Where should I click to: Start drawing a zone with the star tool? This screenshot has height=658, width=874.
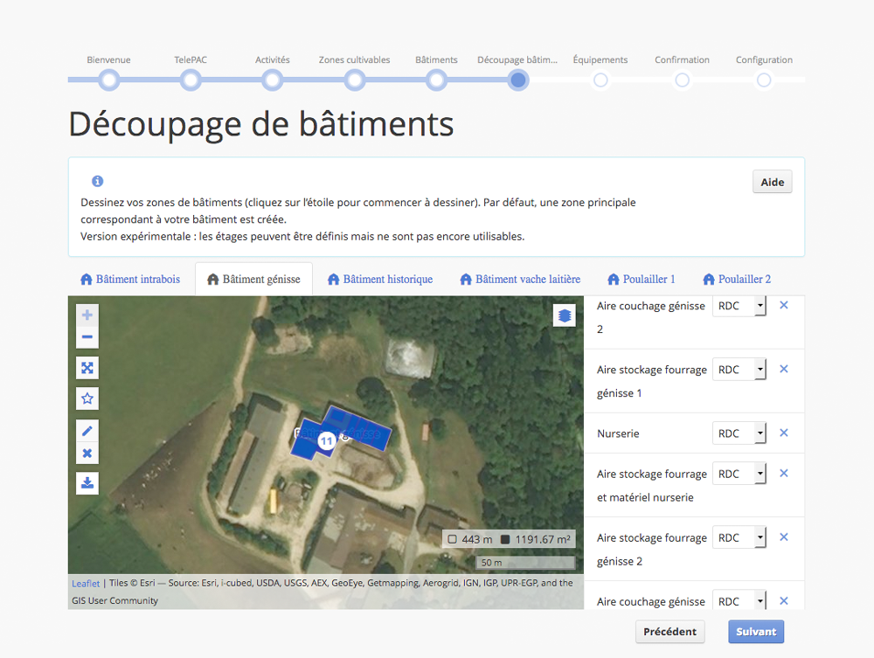[x=87, y=398]
